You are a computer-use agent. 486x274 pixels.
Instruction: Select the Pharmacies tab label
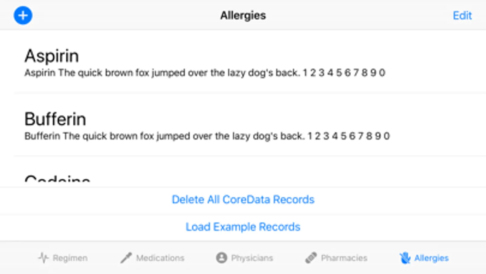pyautogui.click(x=344, y=258)
